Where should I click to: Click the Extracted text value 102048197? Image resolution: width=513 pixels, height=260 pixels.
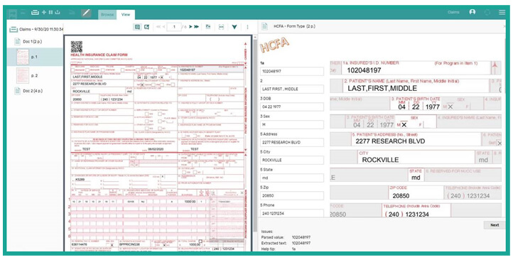(301, 243)
